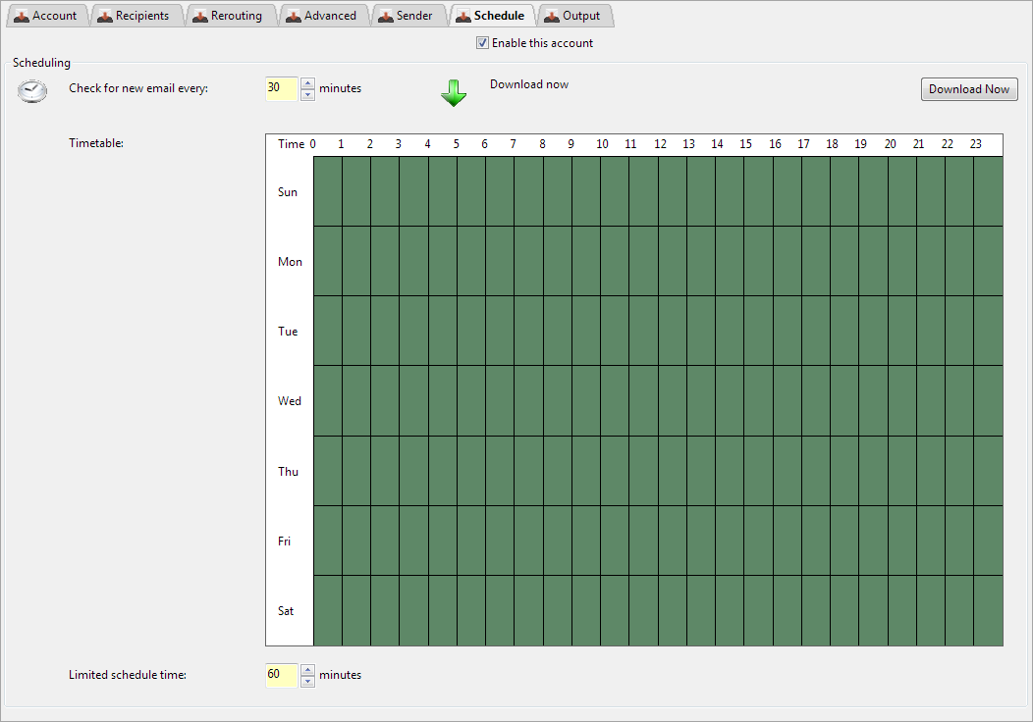Click the clock icon in Scheduling
This screenshot has height=722, width=1033.
click(32, 90)
